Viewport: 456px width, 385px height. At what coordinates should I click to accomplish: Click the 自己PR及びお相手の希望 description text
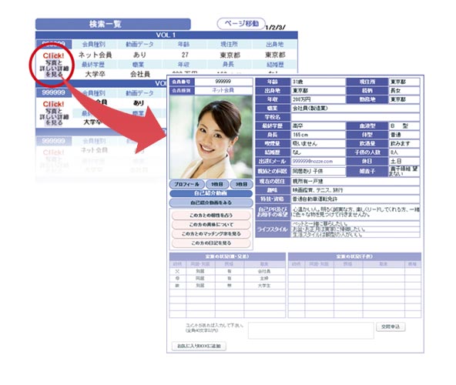pyautogui.click(x=355, y=212)
